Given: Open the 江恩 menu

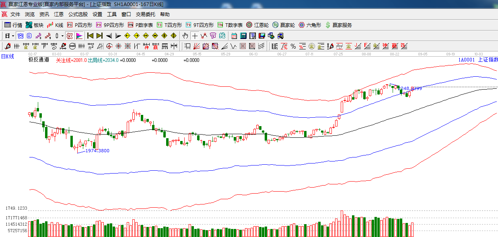Looking at the screenshot, I should pos(59,14).
